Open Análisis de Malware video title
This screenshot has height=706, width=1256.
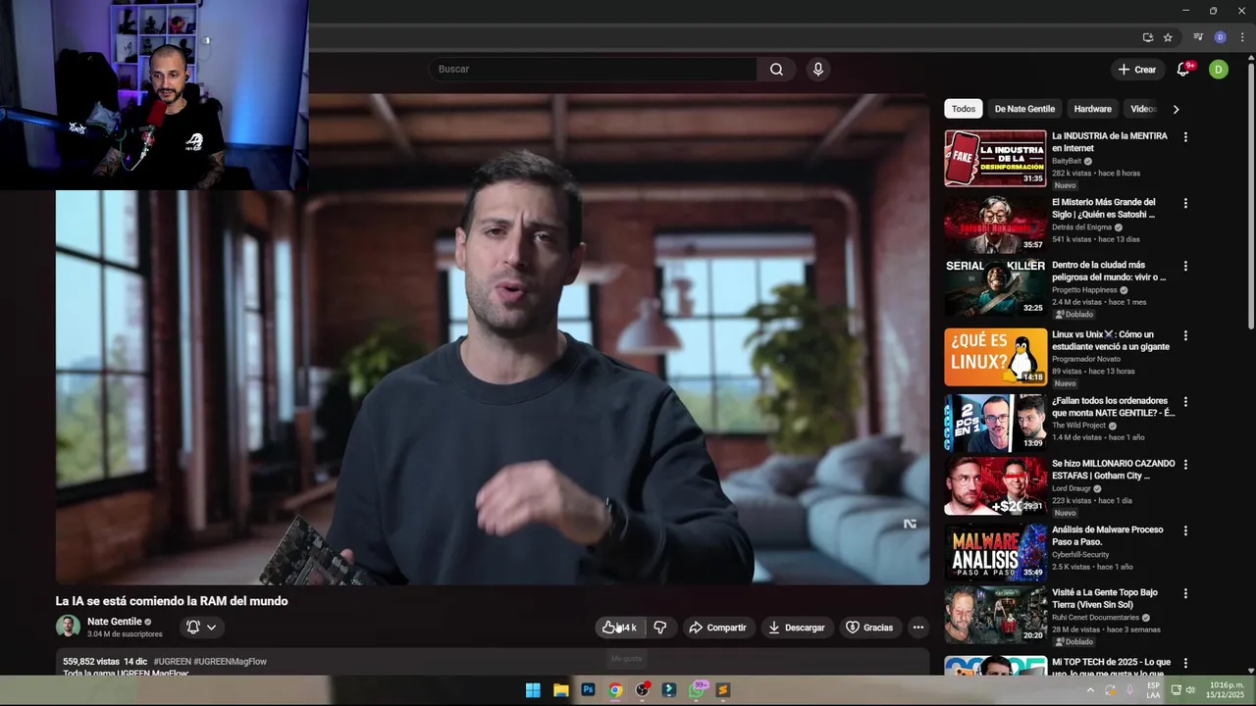1107,535
